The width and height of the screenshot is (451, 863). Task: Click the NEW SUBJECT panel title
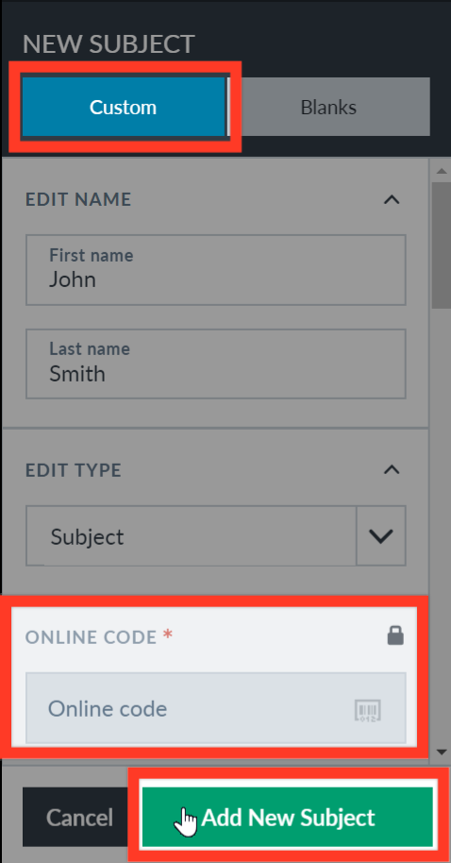109,44
